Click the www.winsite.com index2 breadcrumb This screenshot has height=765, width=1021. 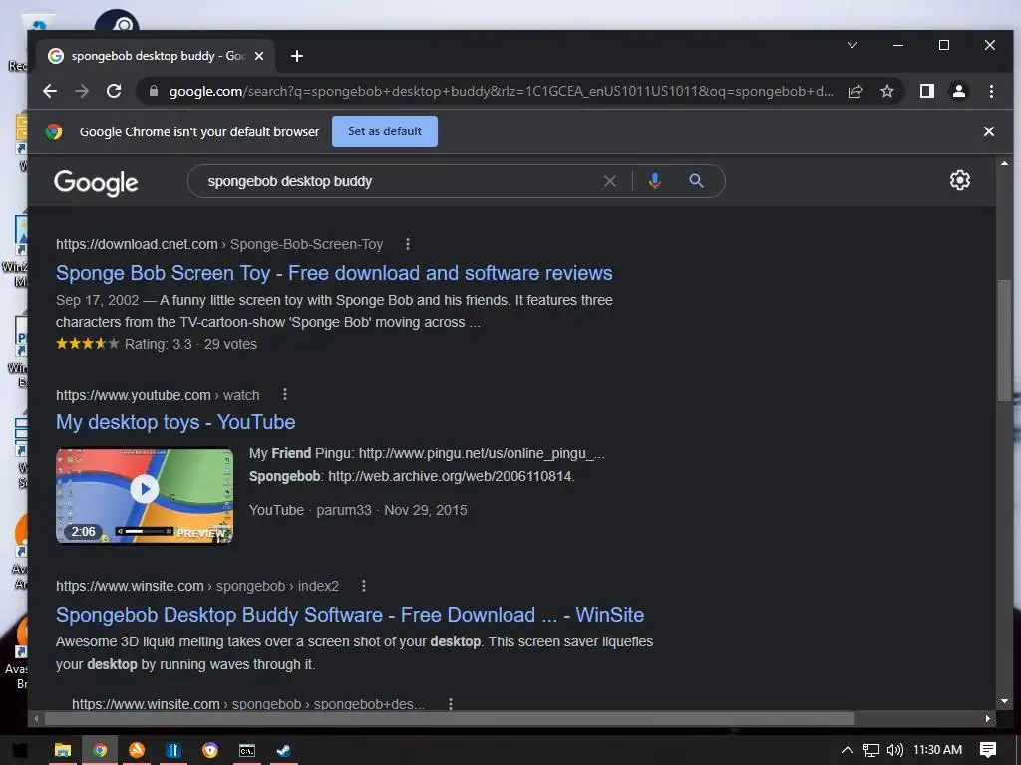tap(197, 586)
